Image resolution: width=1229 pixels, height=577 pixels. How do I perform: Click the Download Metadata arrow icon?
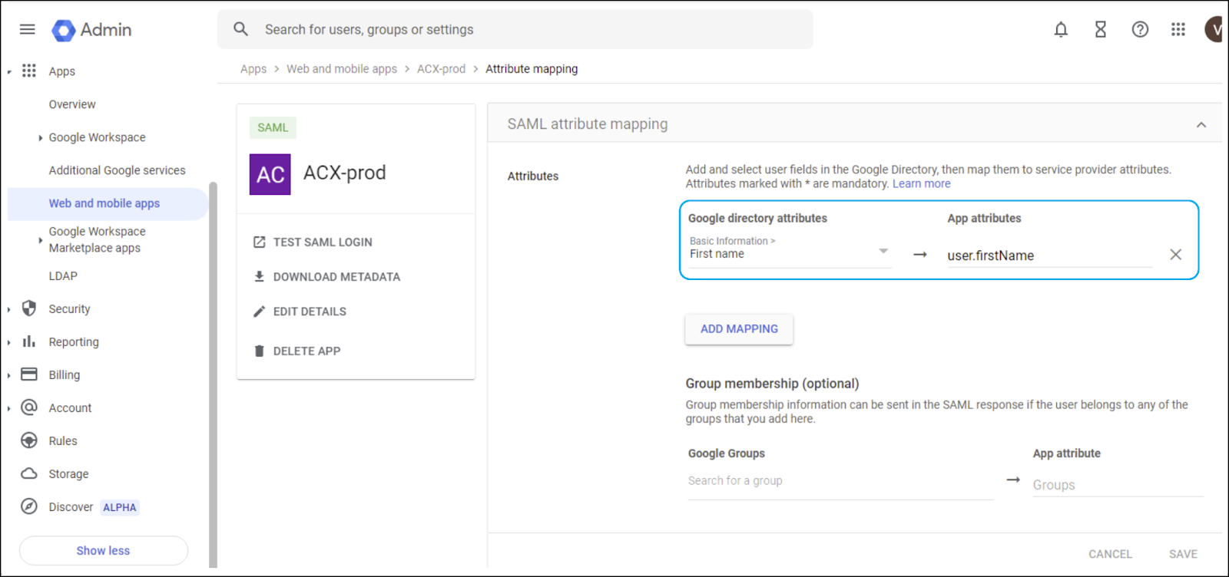[x=260, y=276]
